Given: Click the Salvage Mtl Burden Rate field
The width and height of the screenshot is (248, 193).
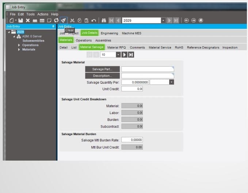Looking at the screenshot, I should click(x=132, y=140).
